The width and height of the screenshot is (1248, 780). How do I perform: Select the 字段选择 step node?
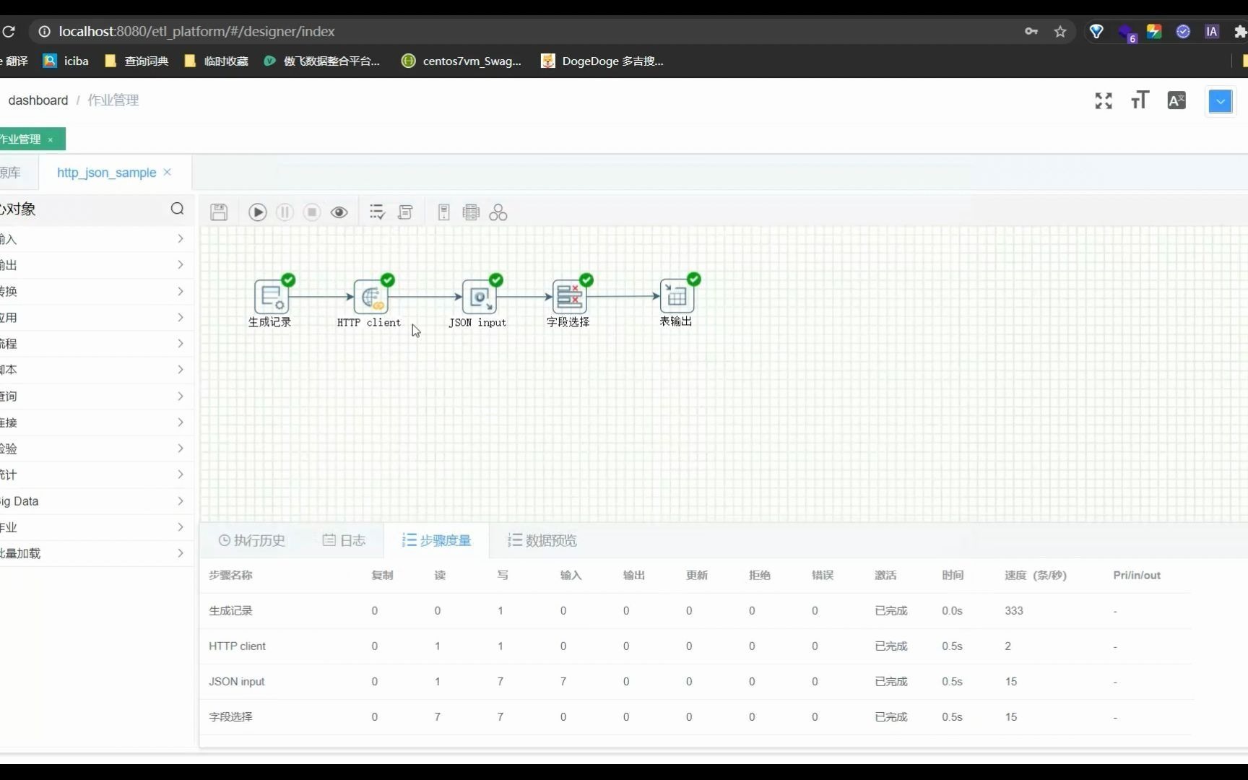click(570, 297)
